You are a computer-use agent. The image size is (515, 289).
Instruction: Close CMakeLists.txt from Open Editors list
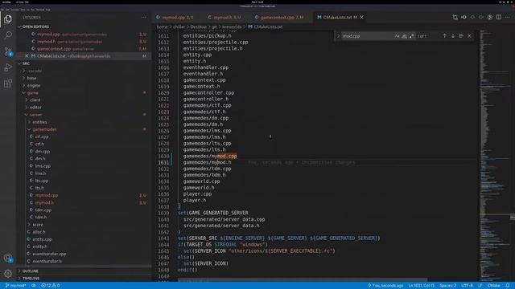(x=27, y=56)
